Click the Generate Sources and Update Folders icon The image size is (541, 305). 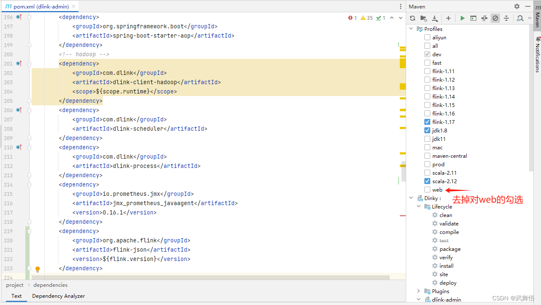(424, 18)
